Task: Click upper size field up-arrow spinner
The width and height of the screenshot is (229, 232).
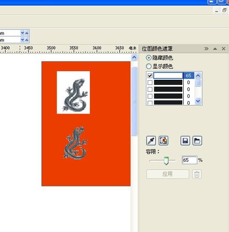Action: pos(27,33)
